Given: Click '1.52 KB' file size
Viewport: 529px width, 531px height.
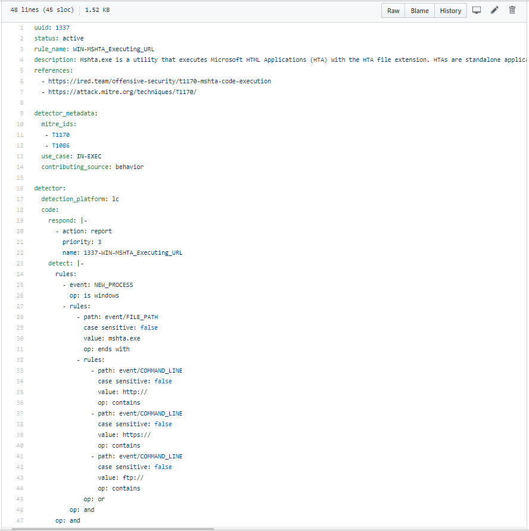Looking at the screenshot, I should [97, 10].
